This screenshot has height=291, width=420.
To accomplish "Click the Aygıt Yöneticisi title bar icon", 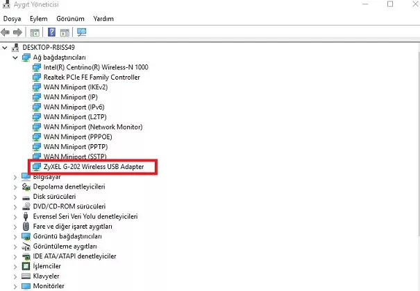I will 6,3.
